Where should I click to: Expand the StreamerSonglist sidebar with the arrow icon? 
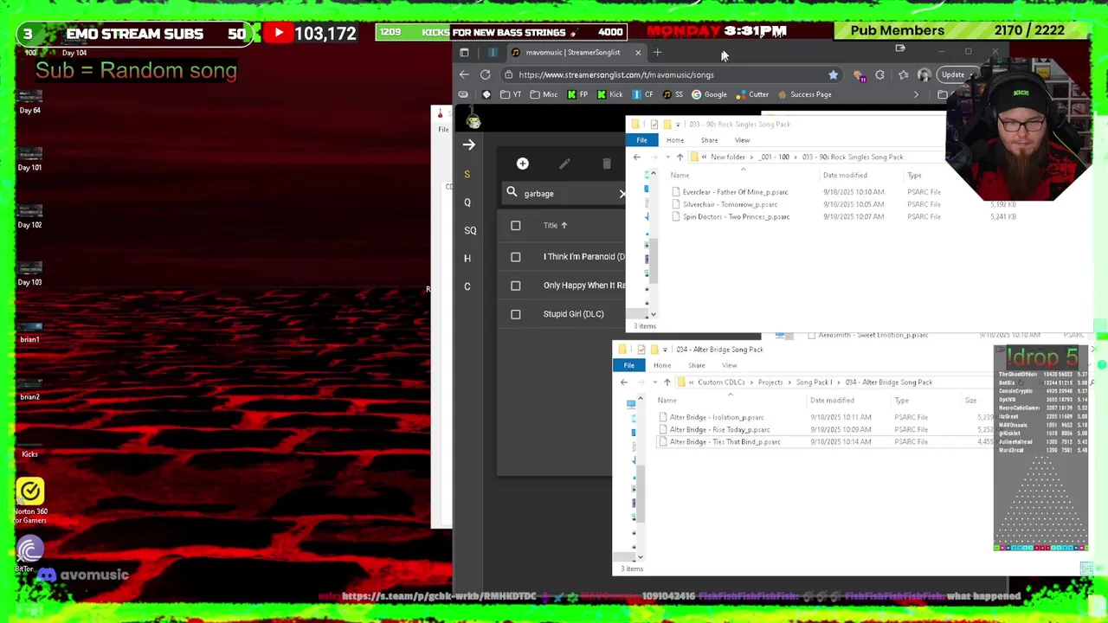click(469, 145)
